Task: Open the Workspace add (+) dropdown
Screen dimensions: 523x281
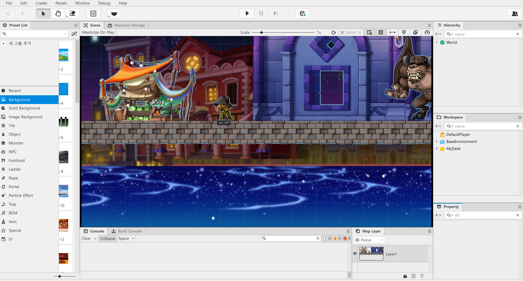Action: (x=438, y=126)
